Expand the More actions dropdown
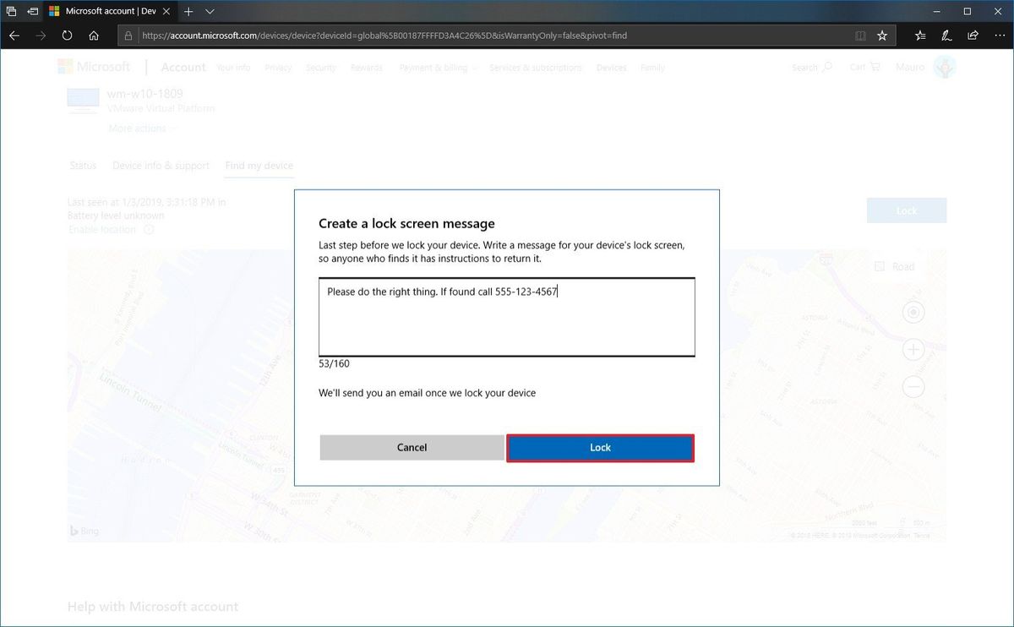 pyautogui.click(x=142, y=128)
